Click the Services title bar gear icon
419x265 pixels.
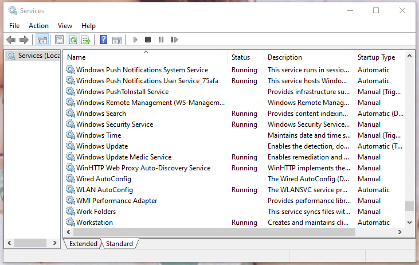pyautogui.click(x=12, y=10)
